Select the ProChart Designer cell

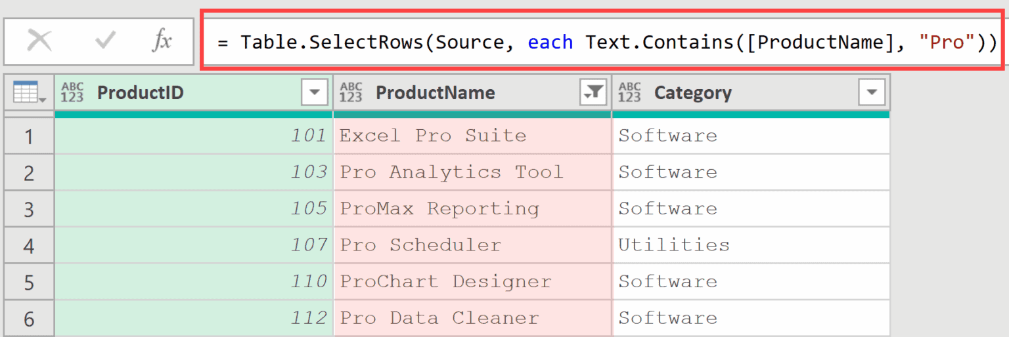[472, 282]
